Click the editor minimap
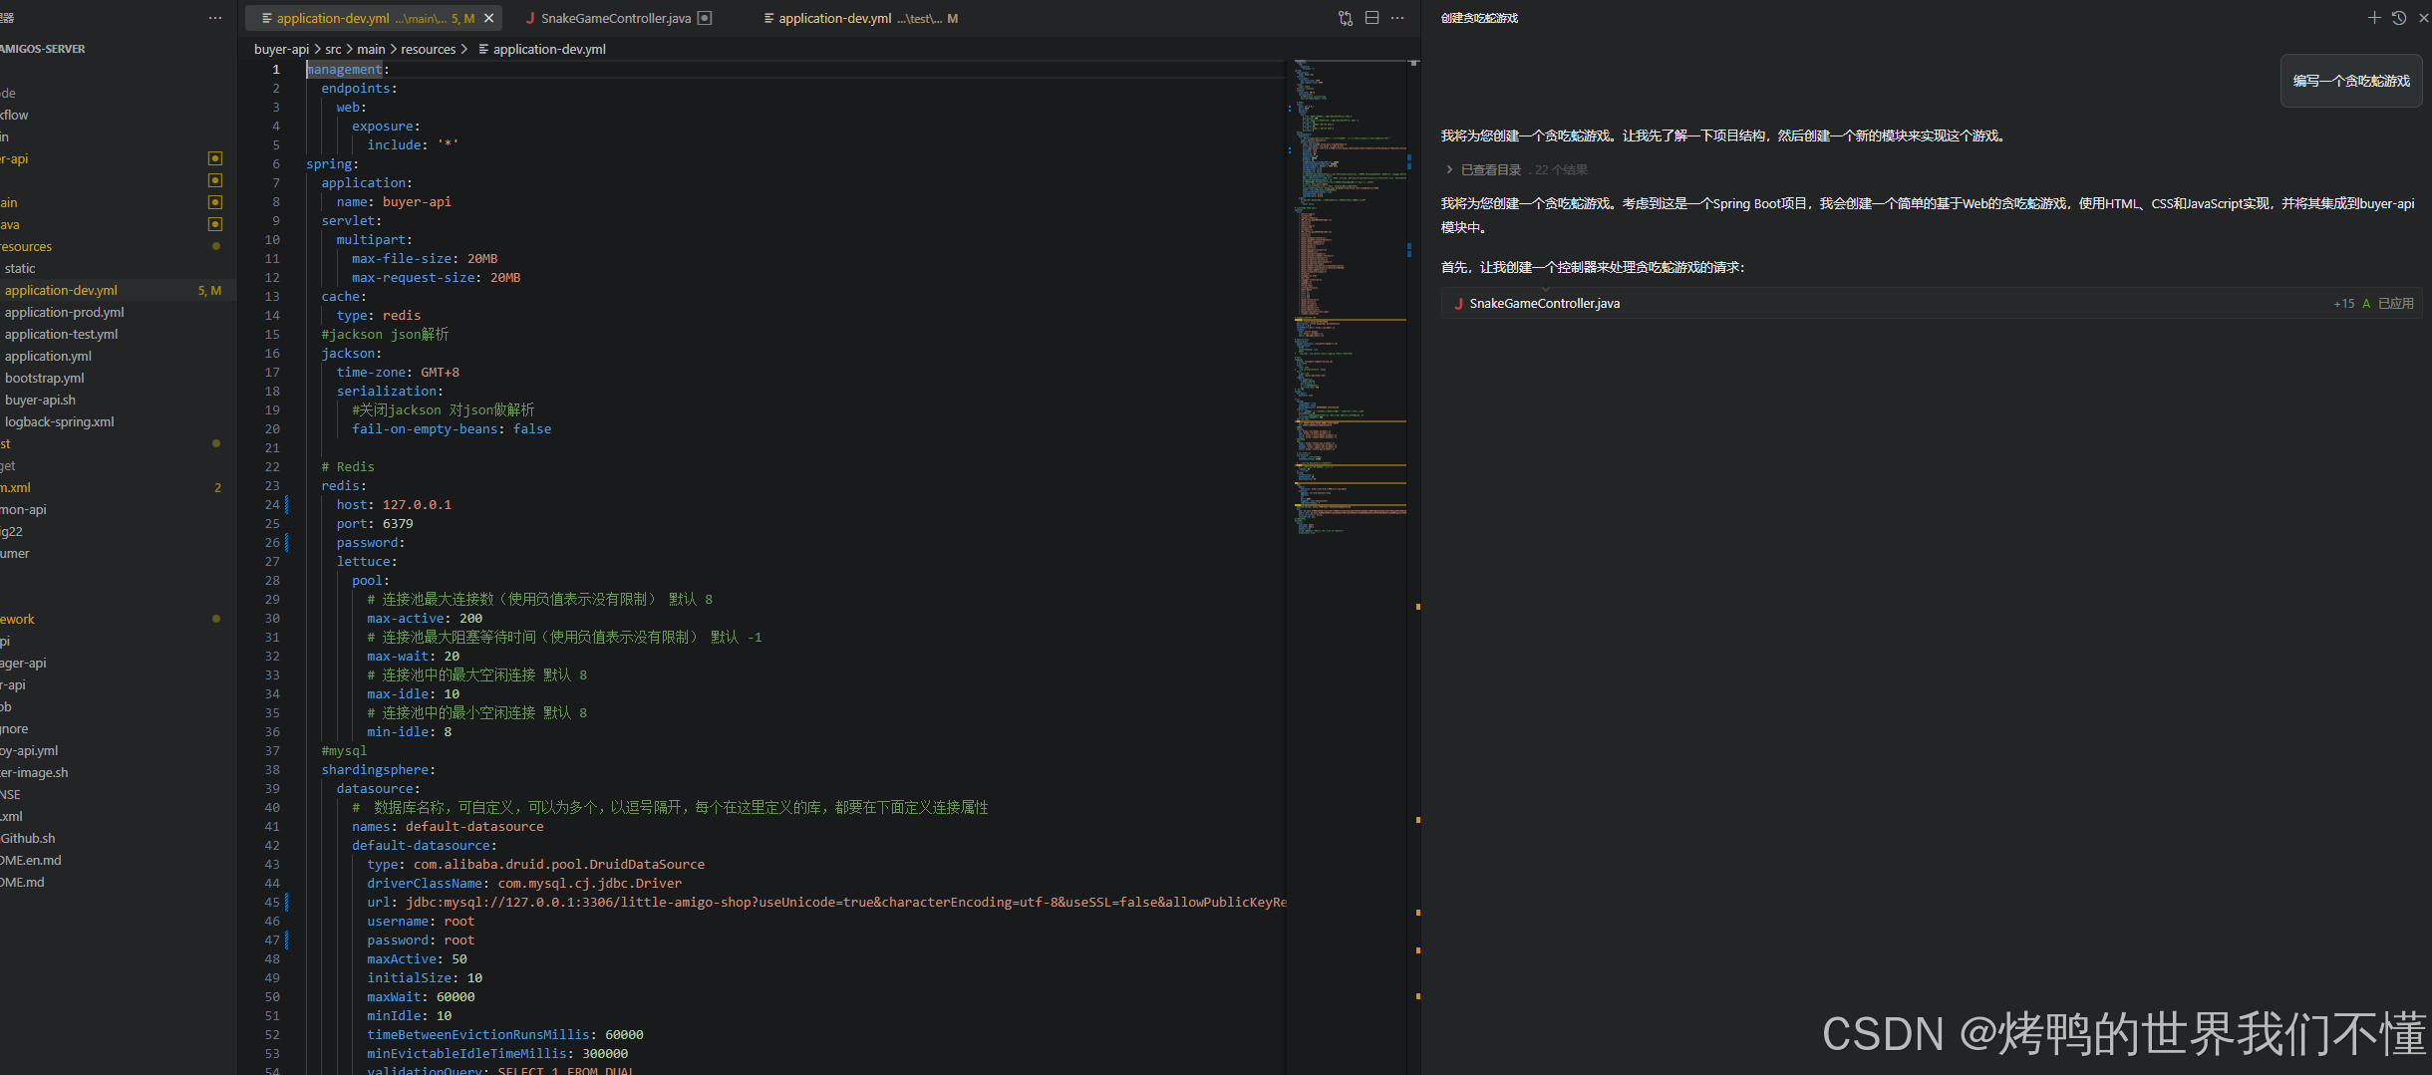This screenshot has height=1075, width=2432. pos(1349,299)
